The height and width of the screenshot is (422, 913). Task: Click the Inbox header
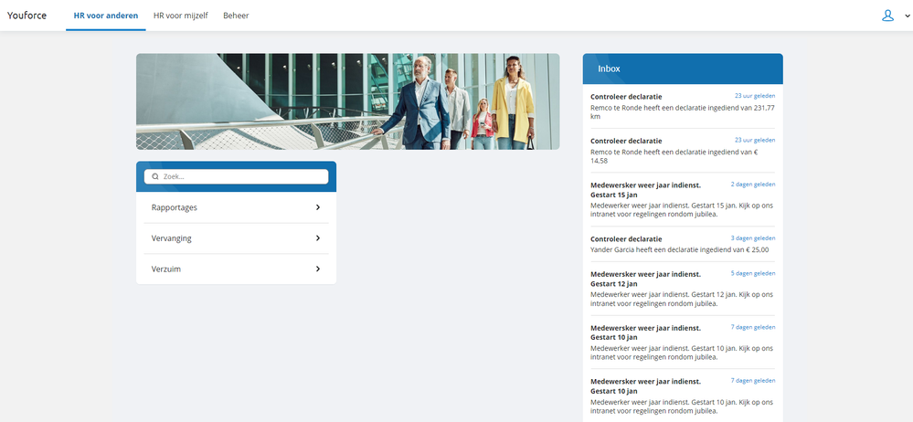coord(683,69)
